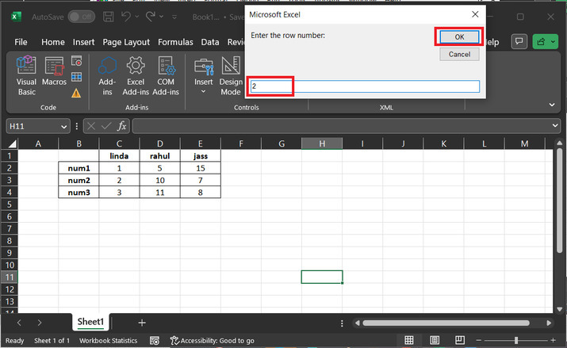This screenshot has height=348, width=567.
Task: Add a new sheet with plus icon
Action: [x=142, y=323]
